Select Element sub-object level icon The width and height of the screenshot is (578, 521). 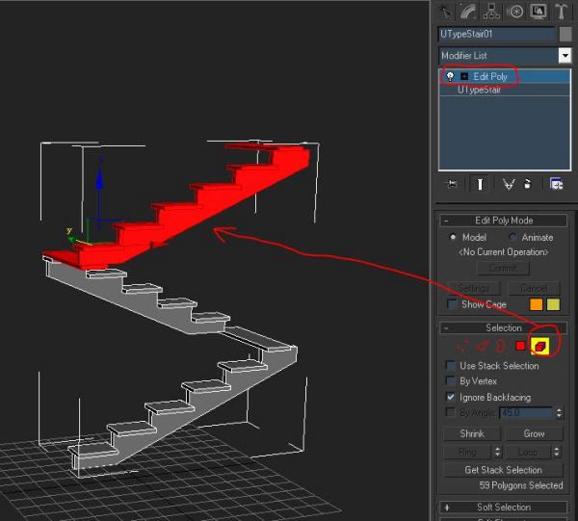point(540,347)
